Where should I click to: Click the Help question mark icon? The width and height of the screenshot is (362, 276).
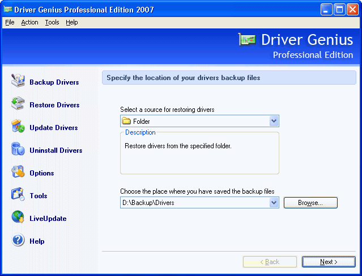18,241
